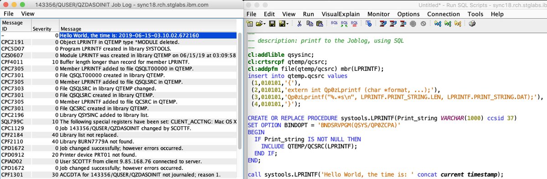
Task: Click the SQL icon with green arrows
Action: pos(344,24)
